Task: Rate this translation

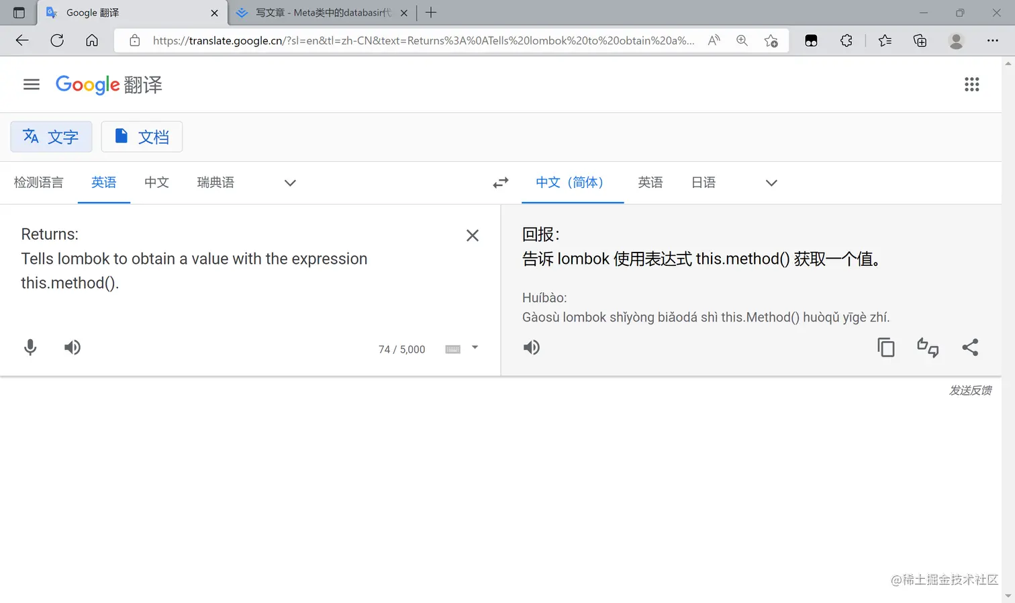Action: (928, 347)
